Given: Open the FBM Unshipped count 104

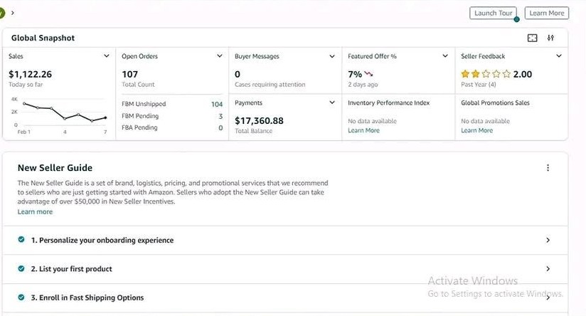Looking at the screenshot, I should pos(217,104).
